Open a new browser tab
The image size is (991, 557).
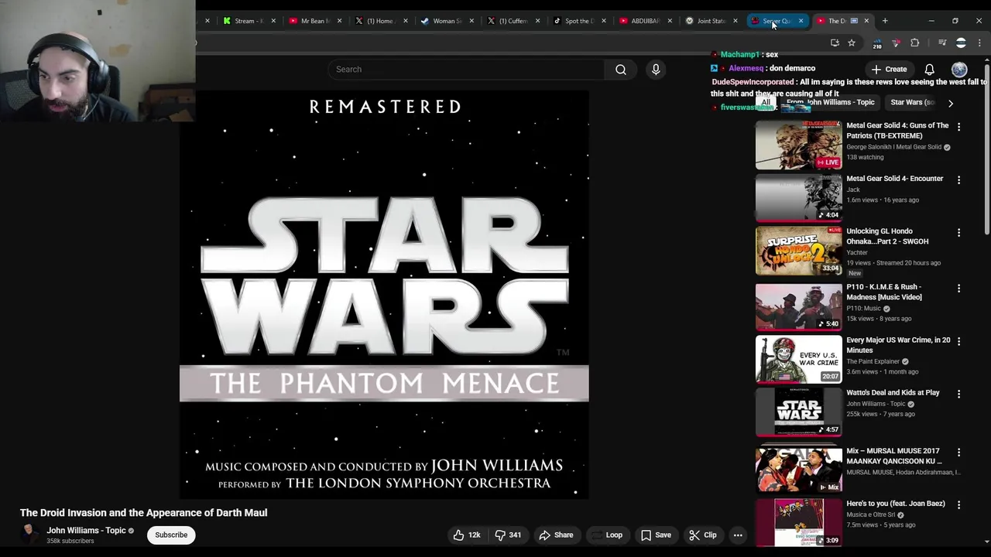point(885,21)
